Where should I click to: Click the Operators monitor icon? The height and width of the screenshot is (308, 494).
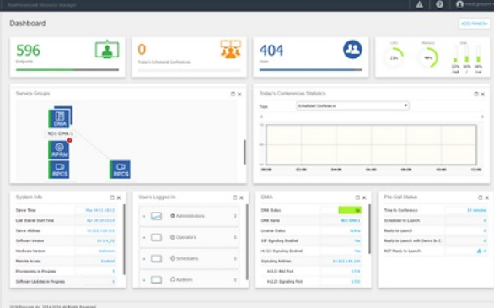click(156, 237)
